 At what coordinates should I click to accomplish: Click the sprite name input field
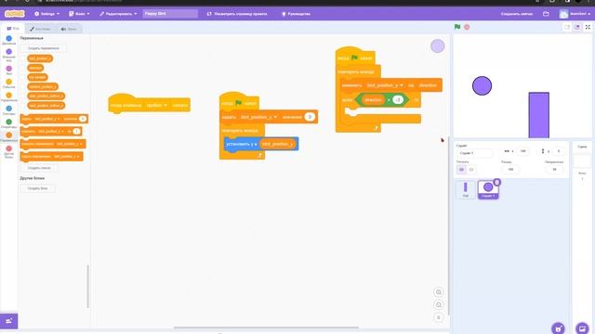click(x=474, y=153)
